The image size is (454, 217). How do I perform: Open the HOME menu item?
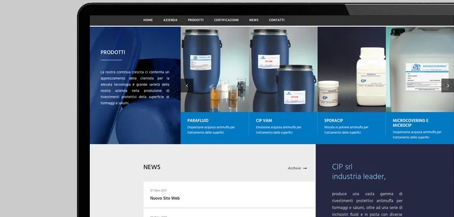tap(148, 20)
